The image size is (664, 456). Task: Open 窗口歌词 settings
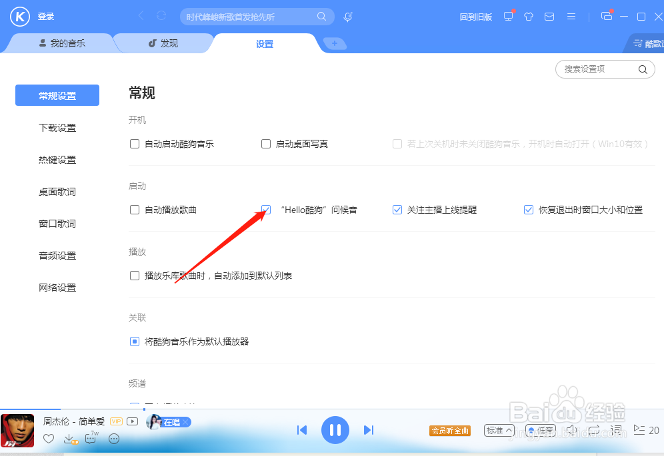point(57,224)
